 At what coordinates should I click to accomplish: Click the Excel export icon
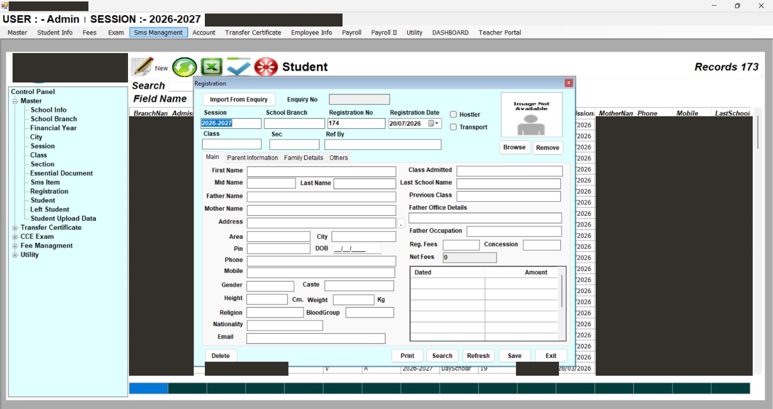click(212, 67)
